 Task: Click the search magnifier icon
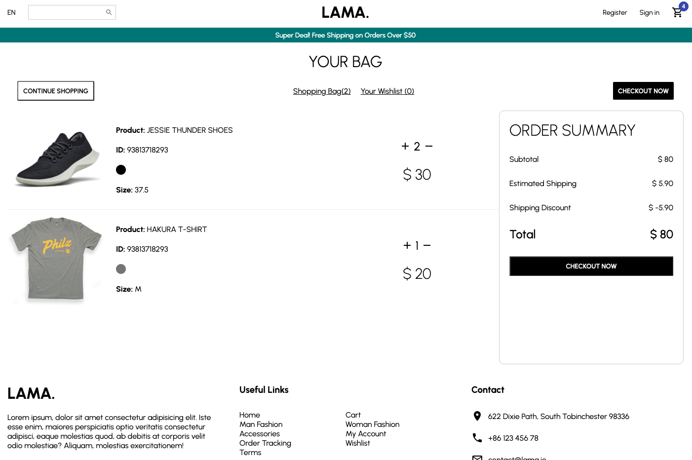coord(109,12)
